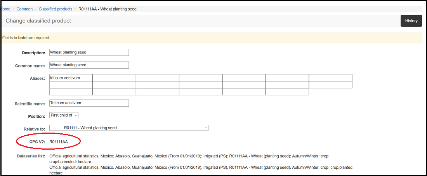Click the last alias field in second row

pos(330,85)
